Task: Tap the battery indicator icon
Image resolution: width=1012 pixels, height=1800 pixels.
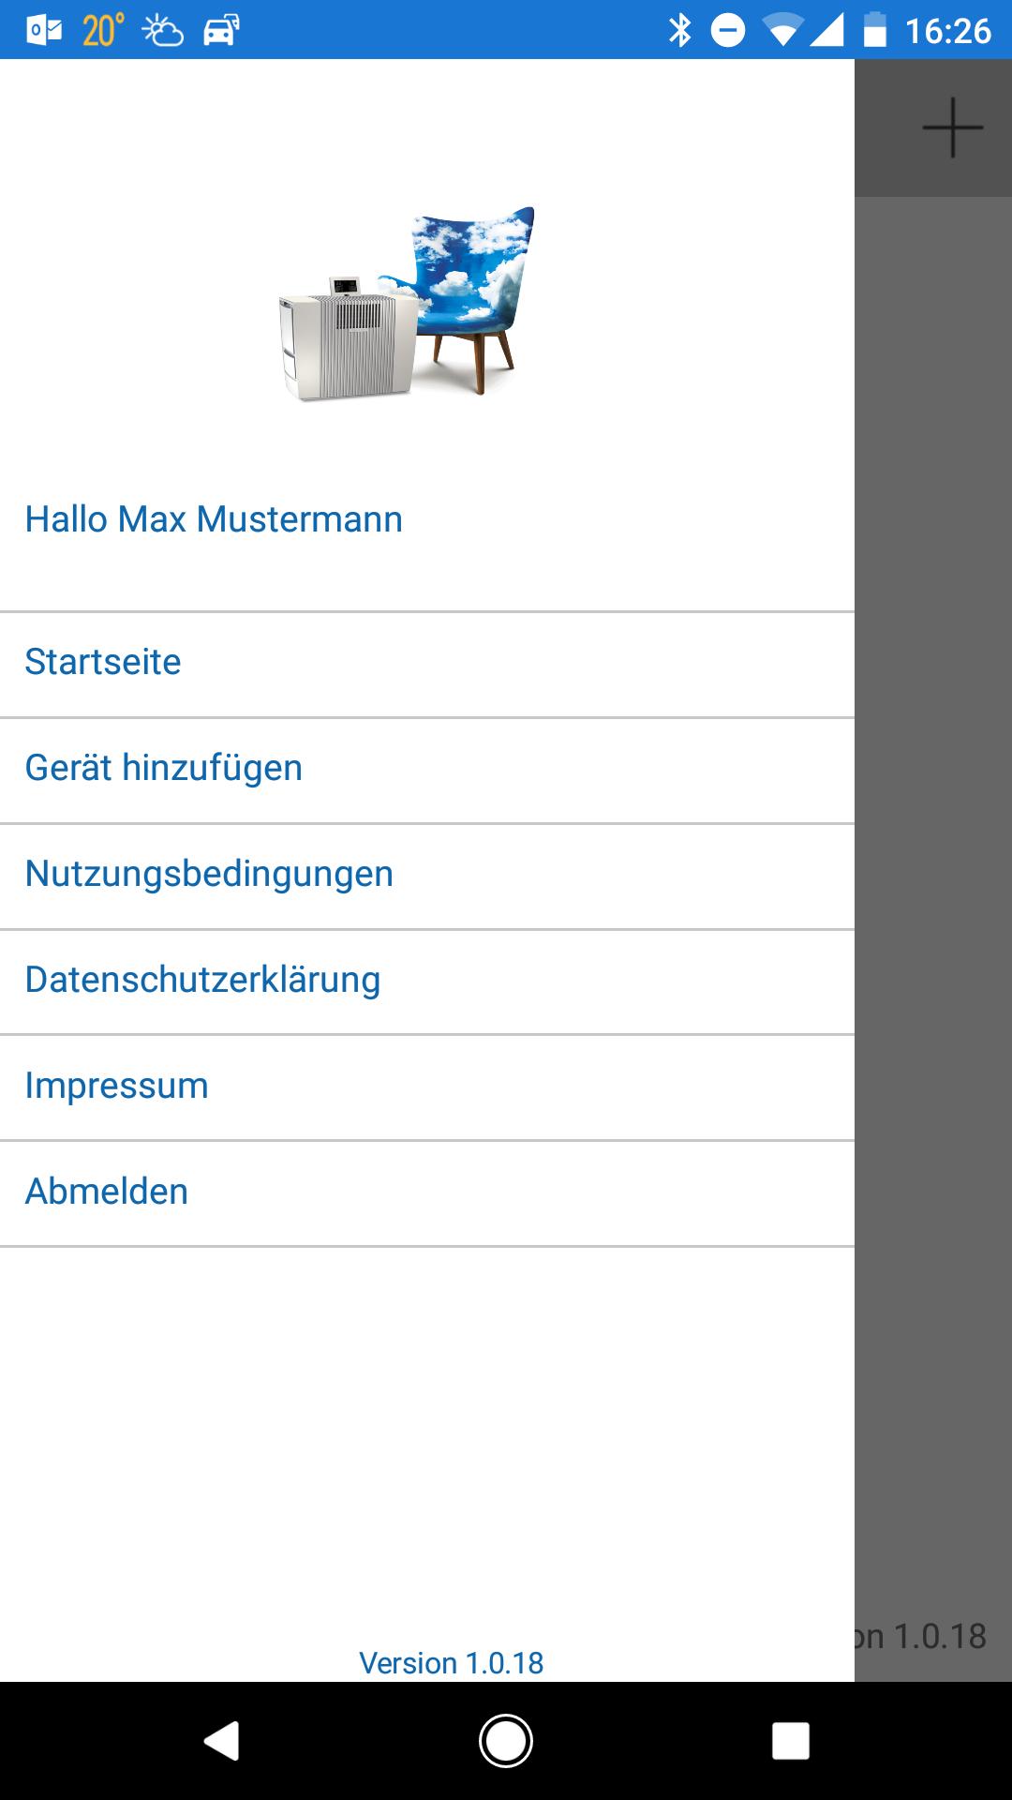Action: coord(874,31)
